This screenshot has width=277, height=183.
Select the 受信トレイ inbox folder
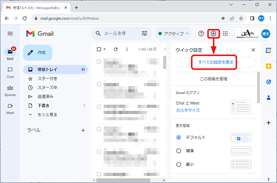(x=56, y=70)
